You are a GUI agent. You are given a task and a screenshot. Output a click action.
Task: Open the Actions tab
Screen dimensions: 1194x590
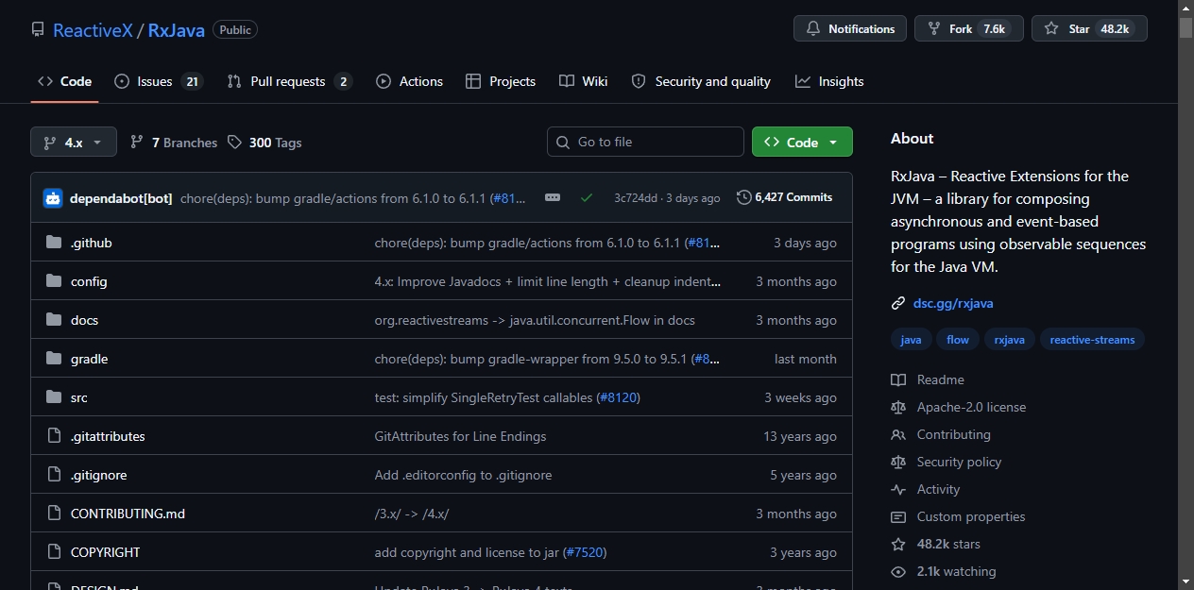point(409,81)
